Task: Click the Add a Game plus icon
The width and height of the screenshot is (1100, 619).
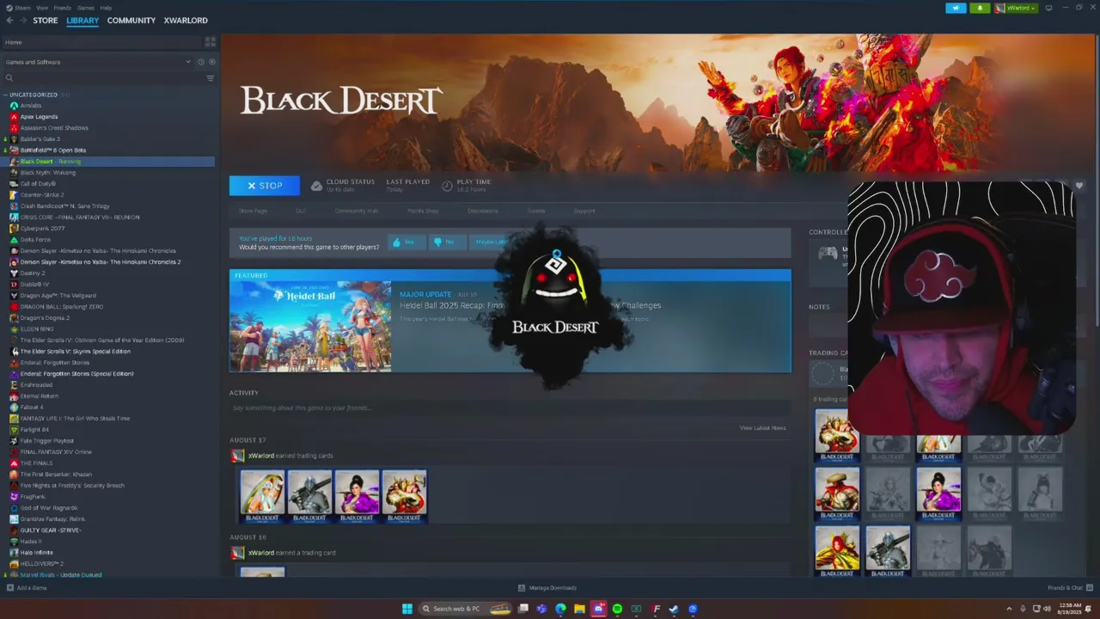Action: [x=10, y=588]
